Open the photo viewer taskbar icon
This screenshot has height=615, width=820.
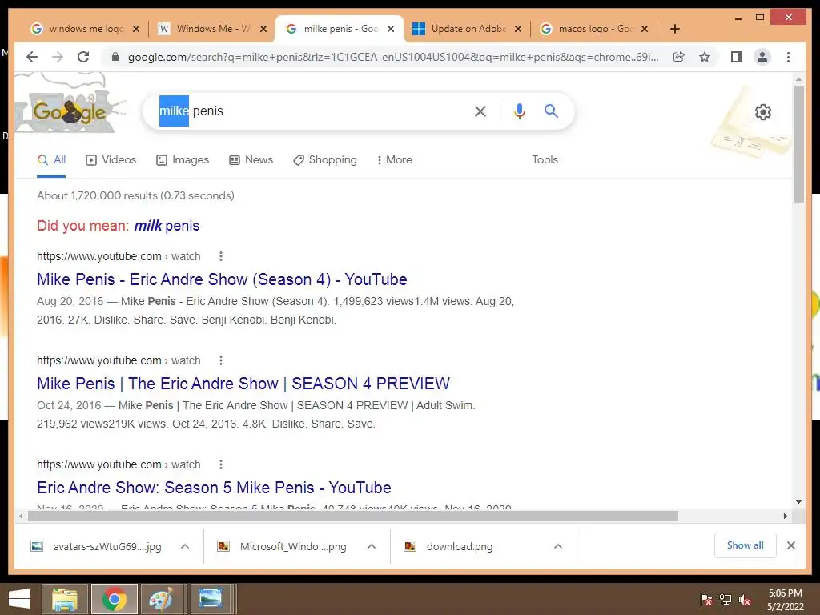click(x=211, y=599)
